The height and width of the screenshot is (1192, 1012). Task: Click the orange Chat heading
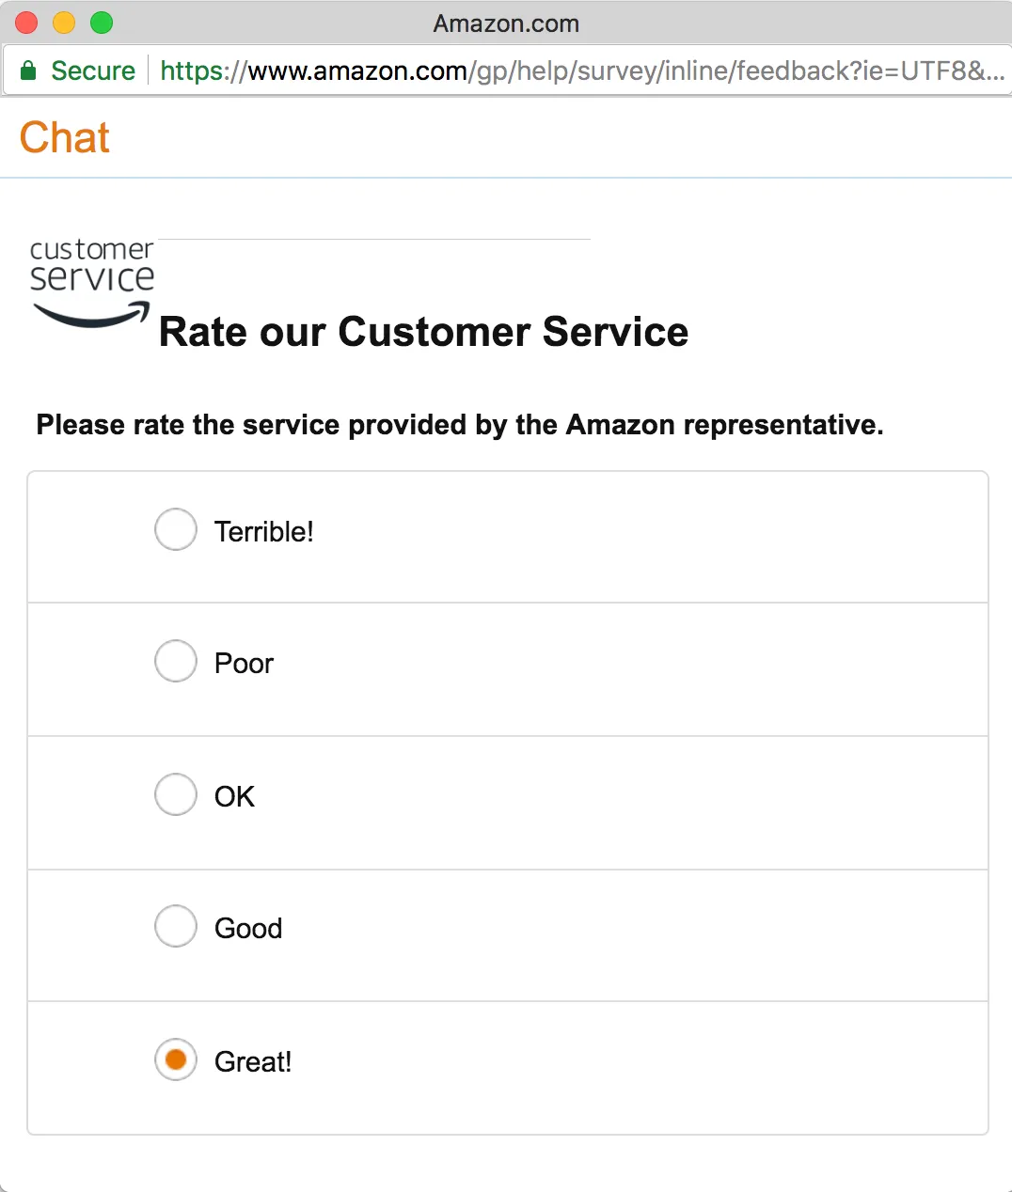pyautogui.click(x=65, y=137)
